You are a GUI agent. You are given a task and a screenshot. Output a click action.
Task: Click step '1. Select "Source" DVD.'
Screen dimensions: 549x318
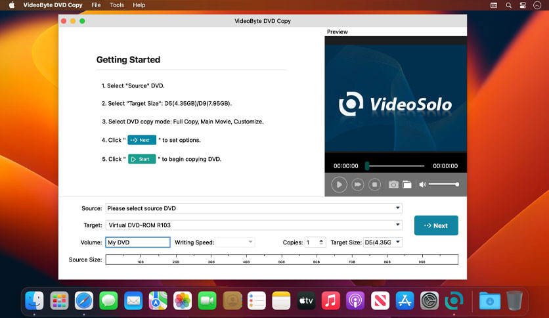pos(133,85)
